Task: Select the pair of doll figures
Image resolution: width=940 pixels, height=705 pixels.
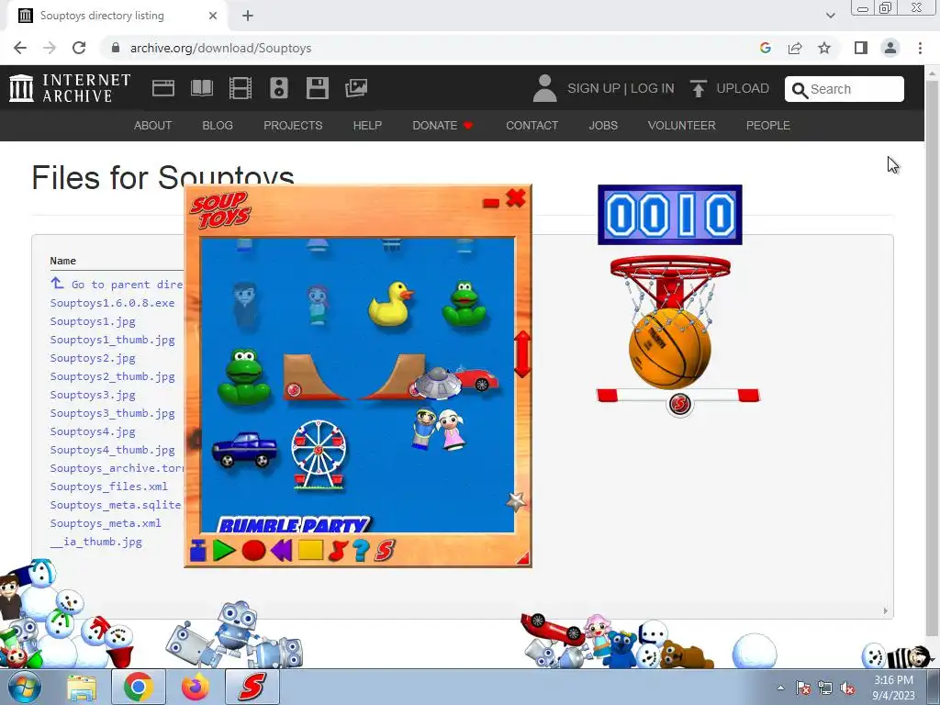Action: coord(438,430)
